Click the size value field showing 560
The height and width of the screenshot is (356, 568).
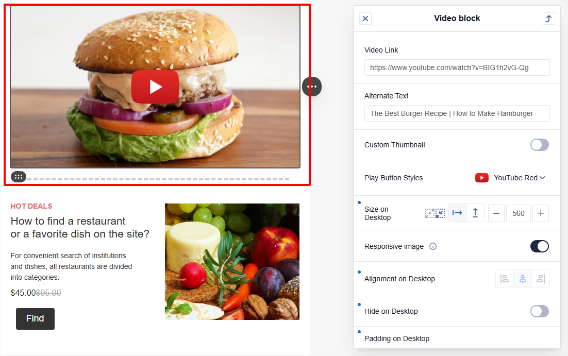(x=519, y=213)
